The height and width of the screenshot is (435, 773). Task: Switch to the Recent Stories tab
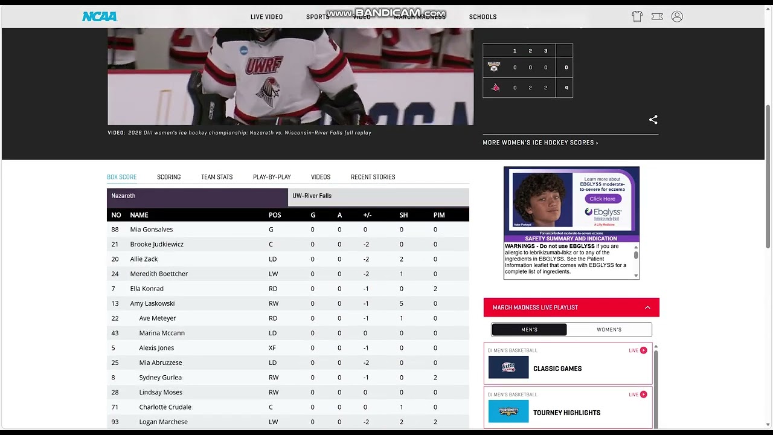pos(373,177)
